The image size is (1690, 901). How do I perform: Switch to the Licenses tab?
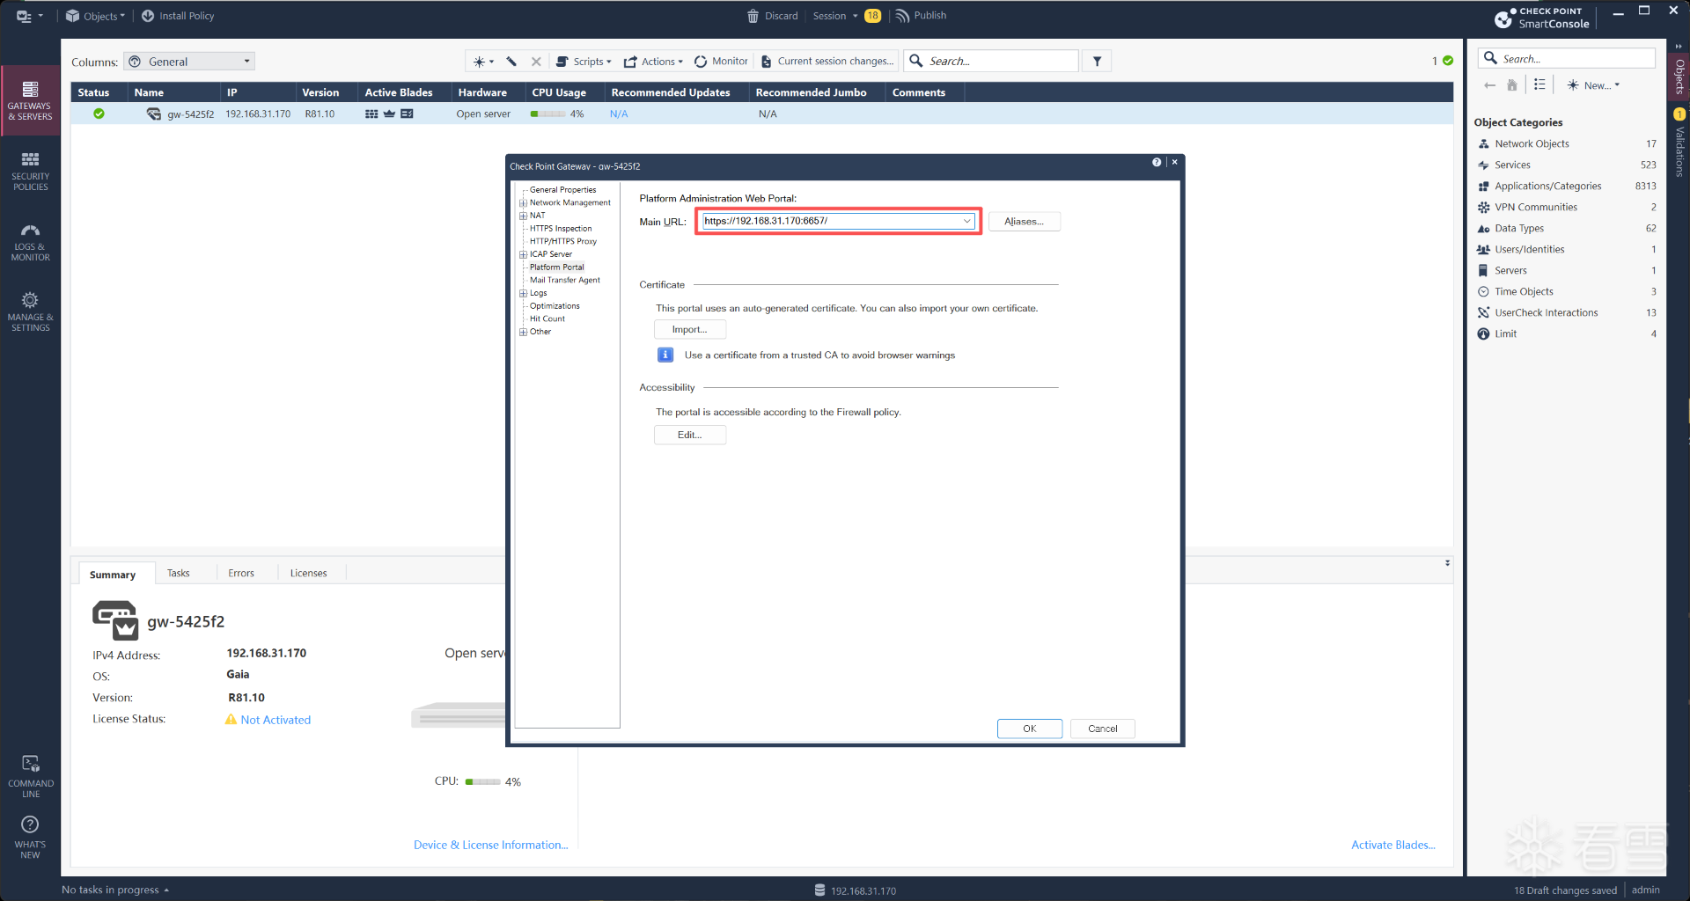coord(308,574)
